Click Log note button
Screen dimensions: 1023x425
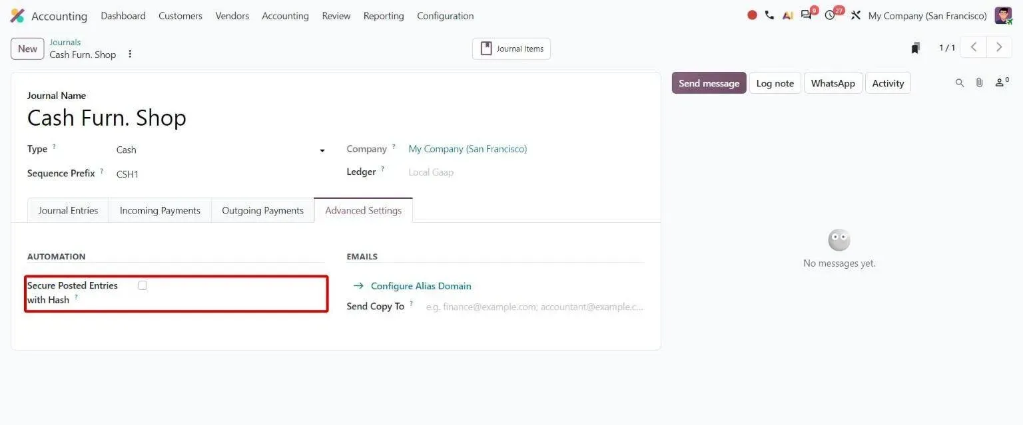point(775,83)
